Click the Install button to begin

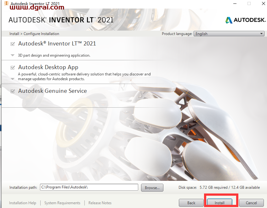click(220, 203)
